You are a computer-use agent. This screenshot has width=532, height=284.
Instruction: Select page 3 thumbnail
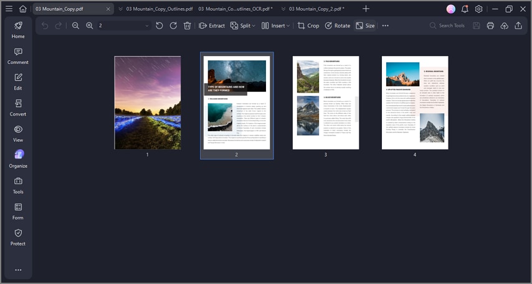click(326, 103)
